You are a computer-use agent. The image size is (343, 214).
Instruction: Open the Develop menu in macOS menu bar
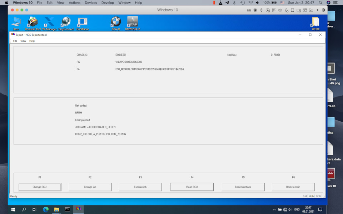tap(108, 2)
